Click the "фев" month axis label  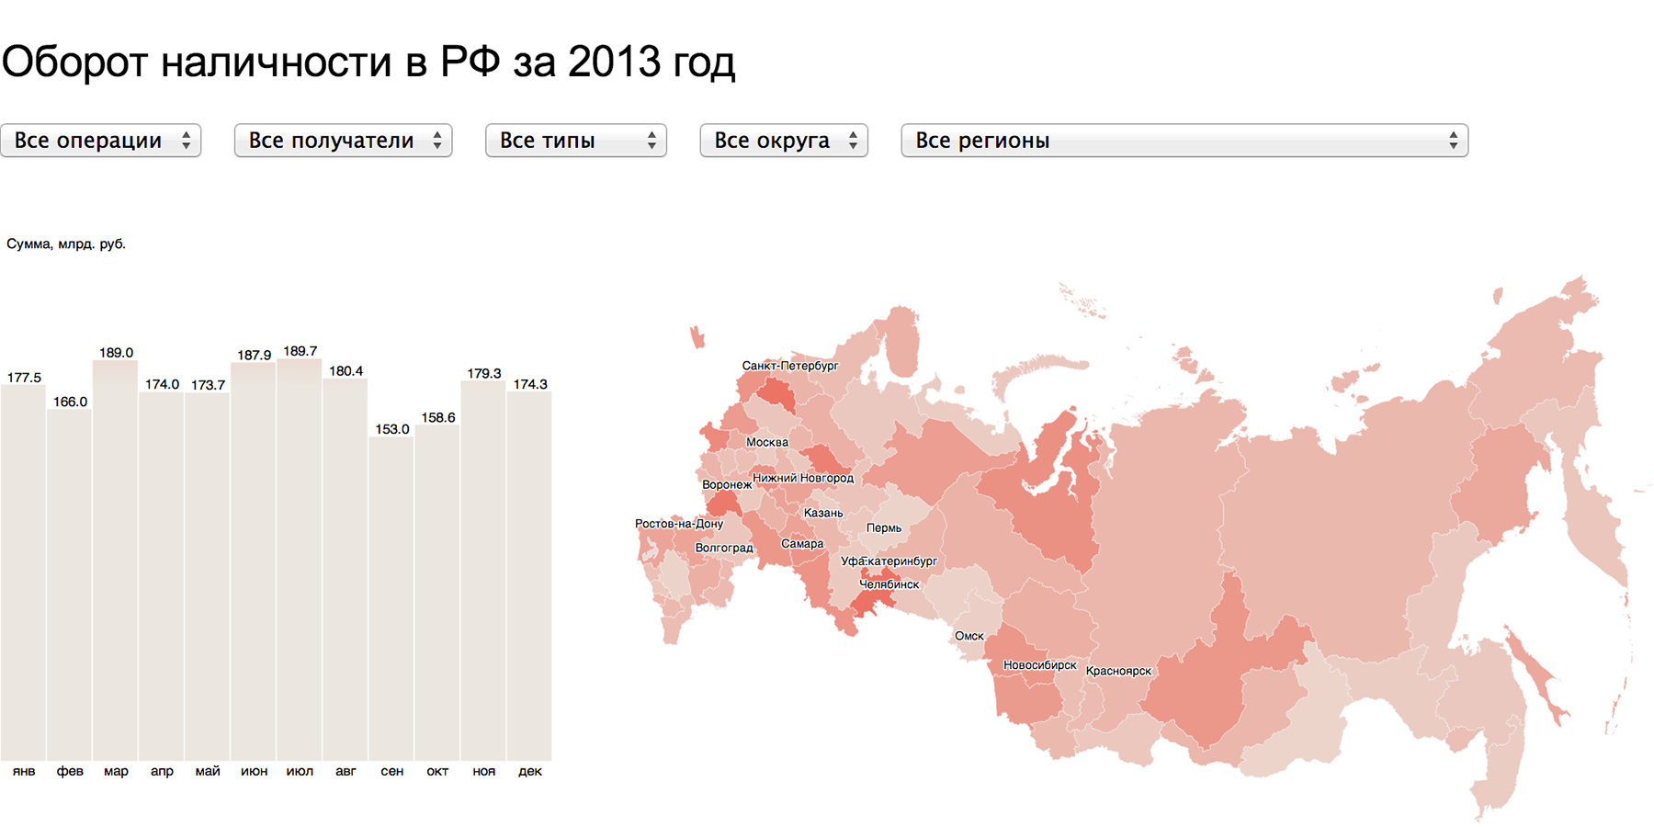point(70,771)
